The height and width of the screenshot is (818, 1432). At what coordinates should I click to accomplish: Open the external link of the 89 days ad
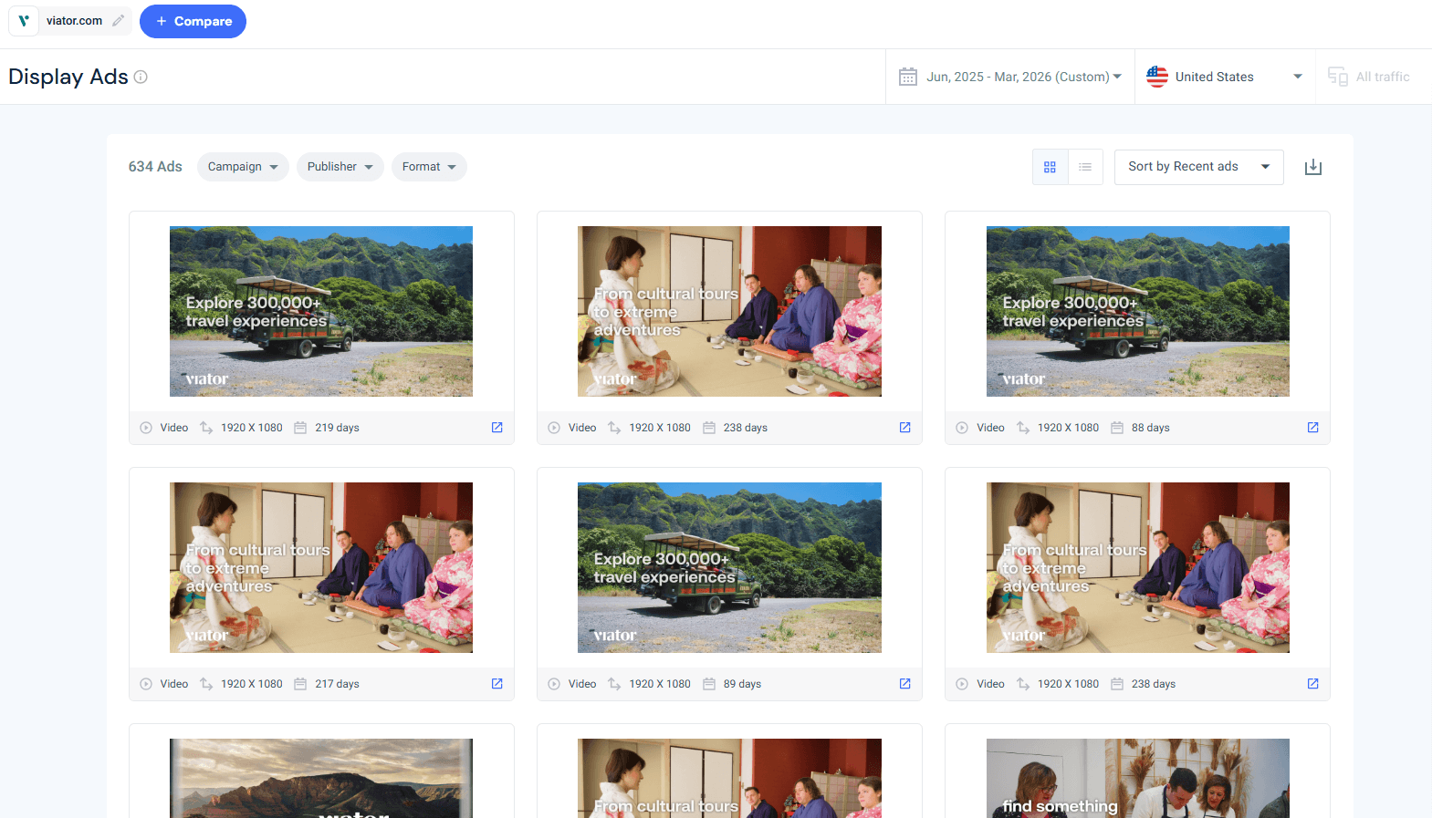[x=905, y=683]
